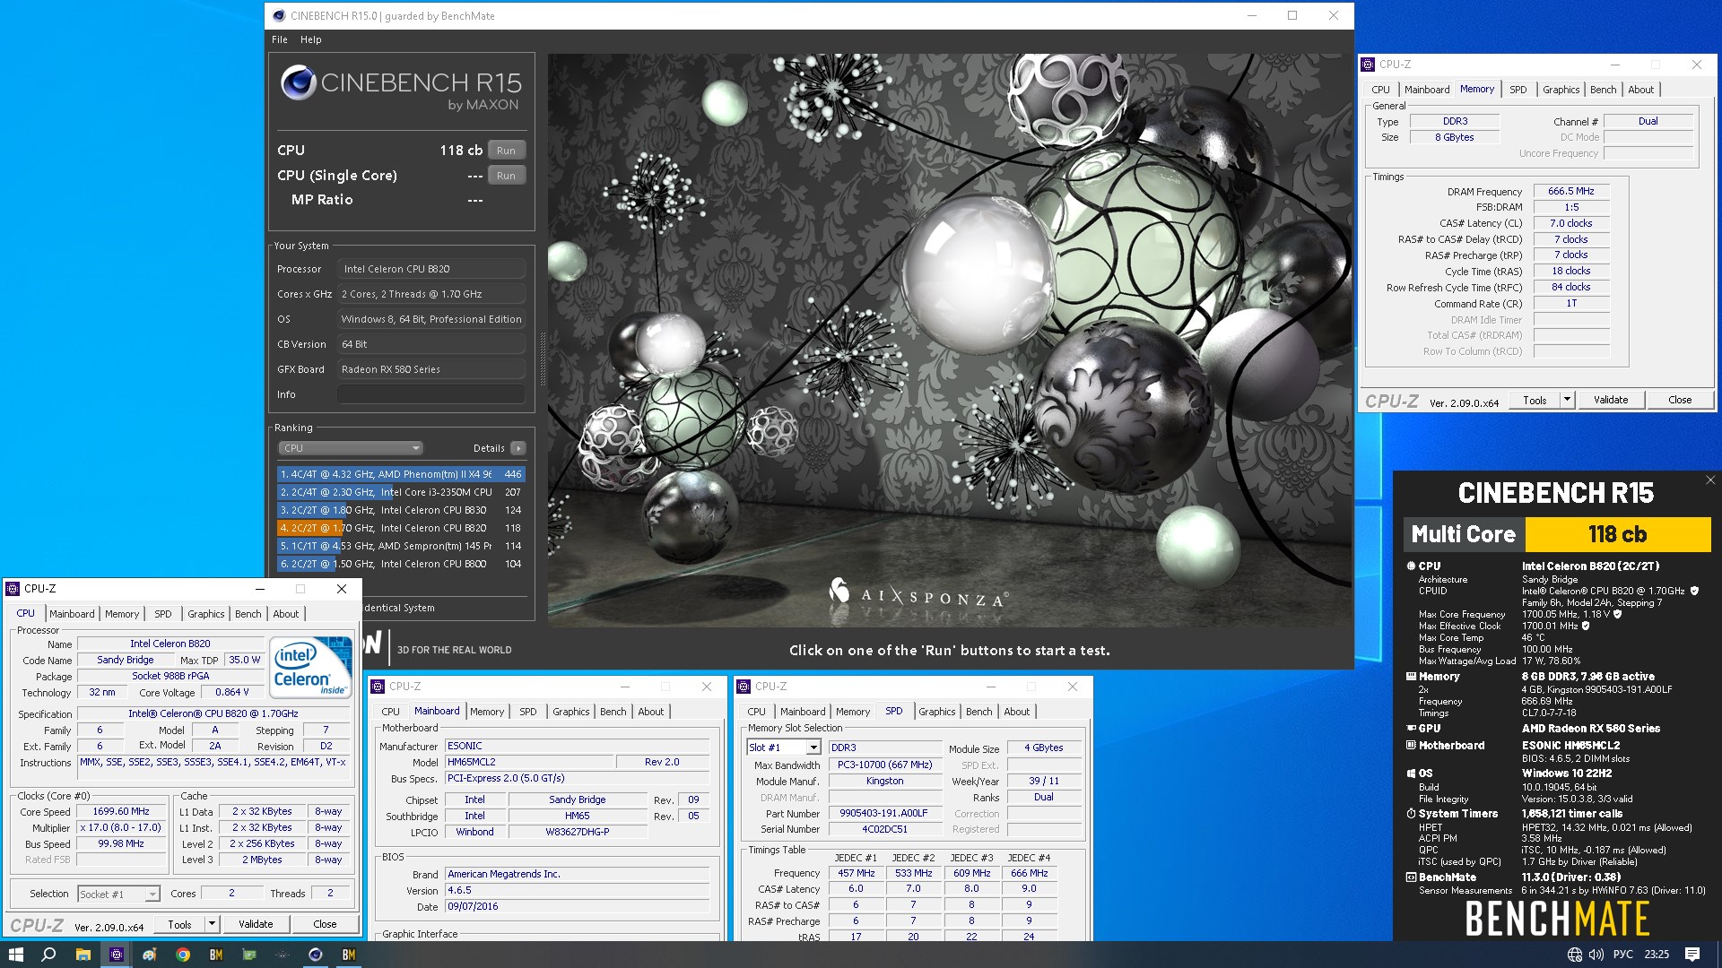Open the File menu in Cinebench
Viewport: 1722px width, 968px height.
tap(280, 39)
